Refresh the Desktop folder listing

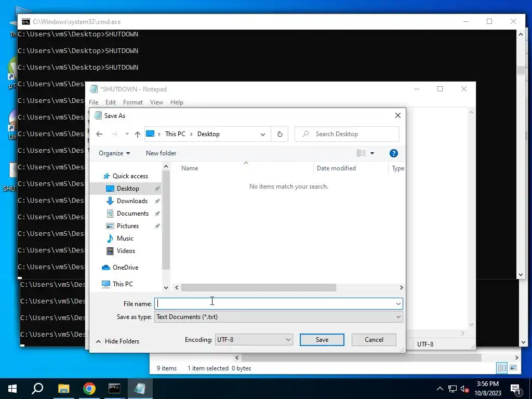click(x=280, y=134)
